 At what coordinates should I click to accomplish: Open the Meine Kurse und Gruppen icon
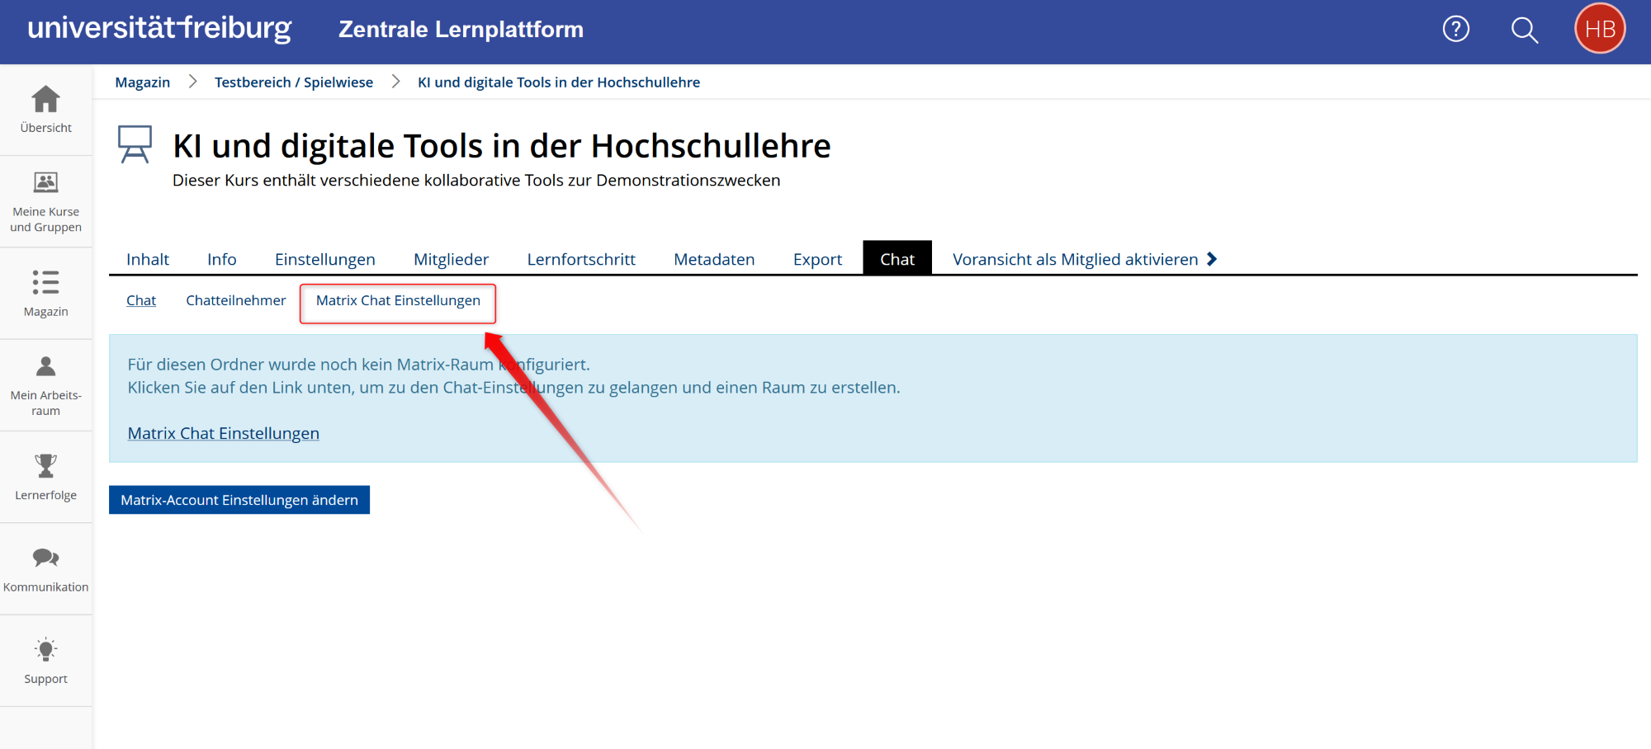click(45, 183)
